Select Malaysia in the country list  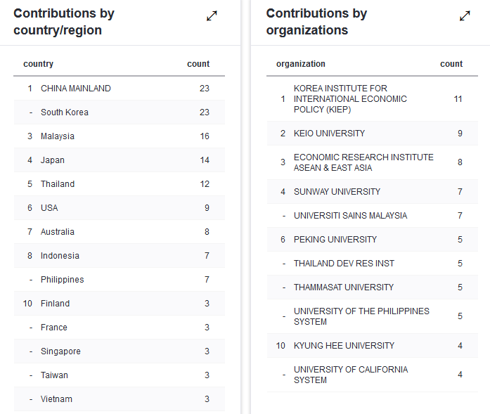click(x=120, y=136)
